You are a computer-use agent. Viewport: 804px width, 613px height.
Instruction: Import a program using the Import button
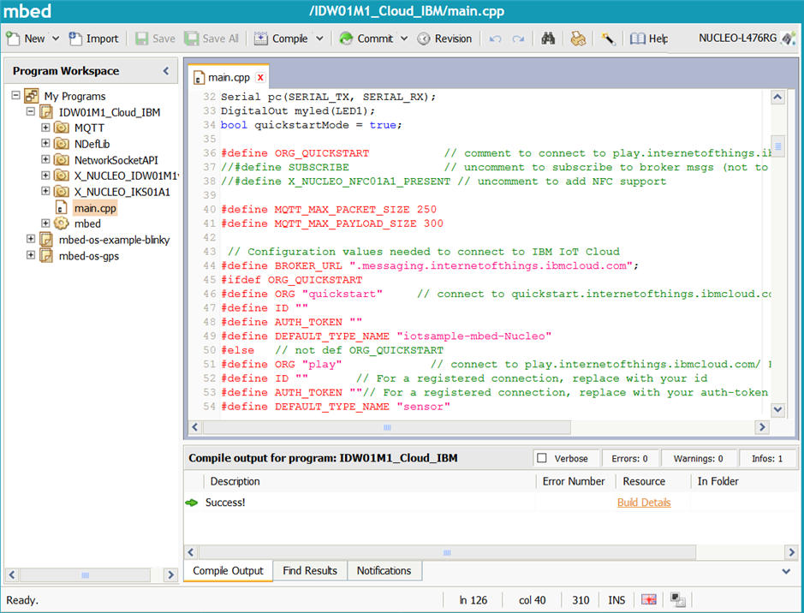(93, 39)
